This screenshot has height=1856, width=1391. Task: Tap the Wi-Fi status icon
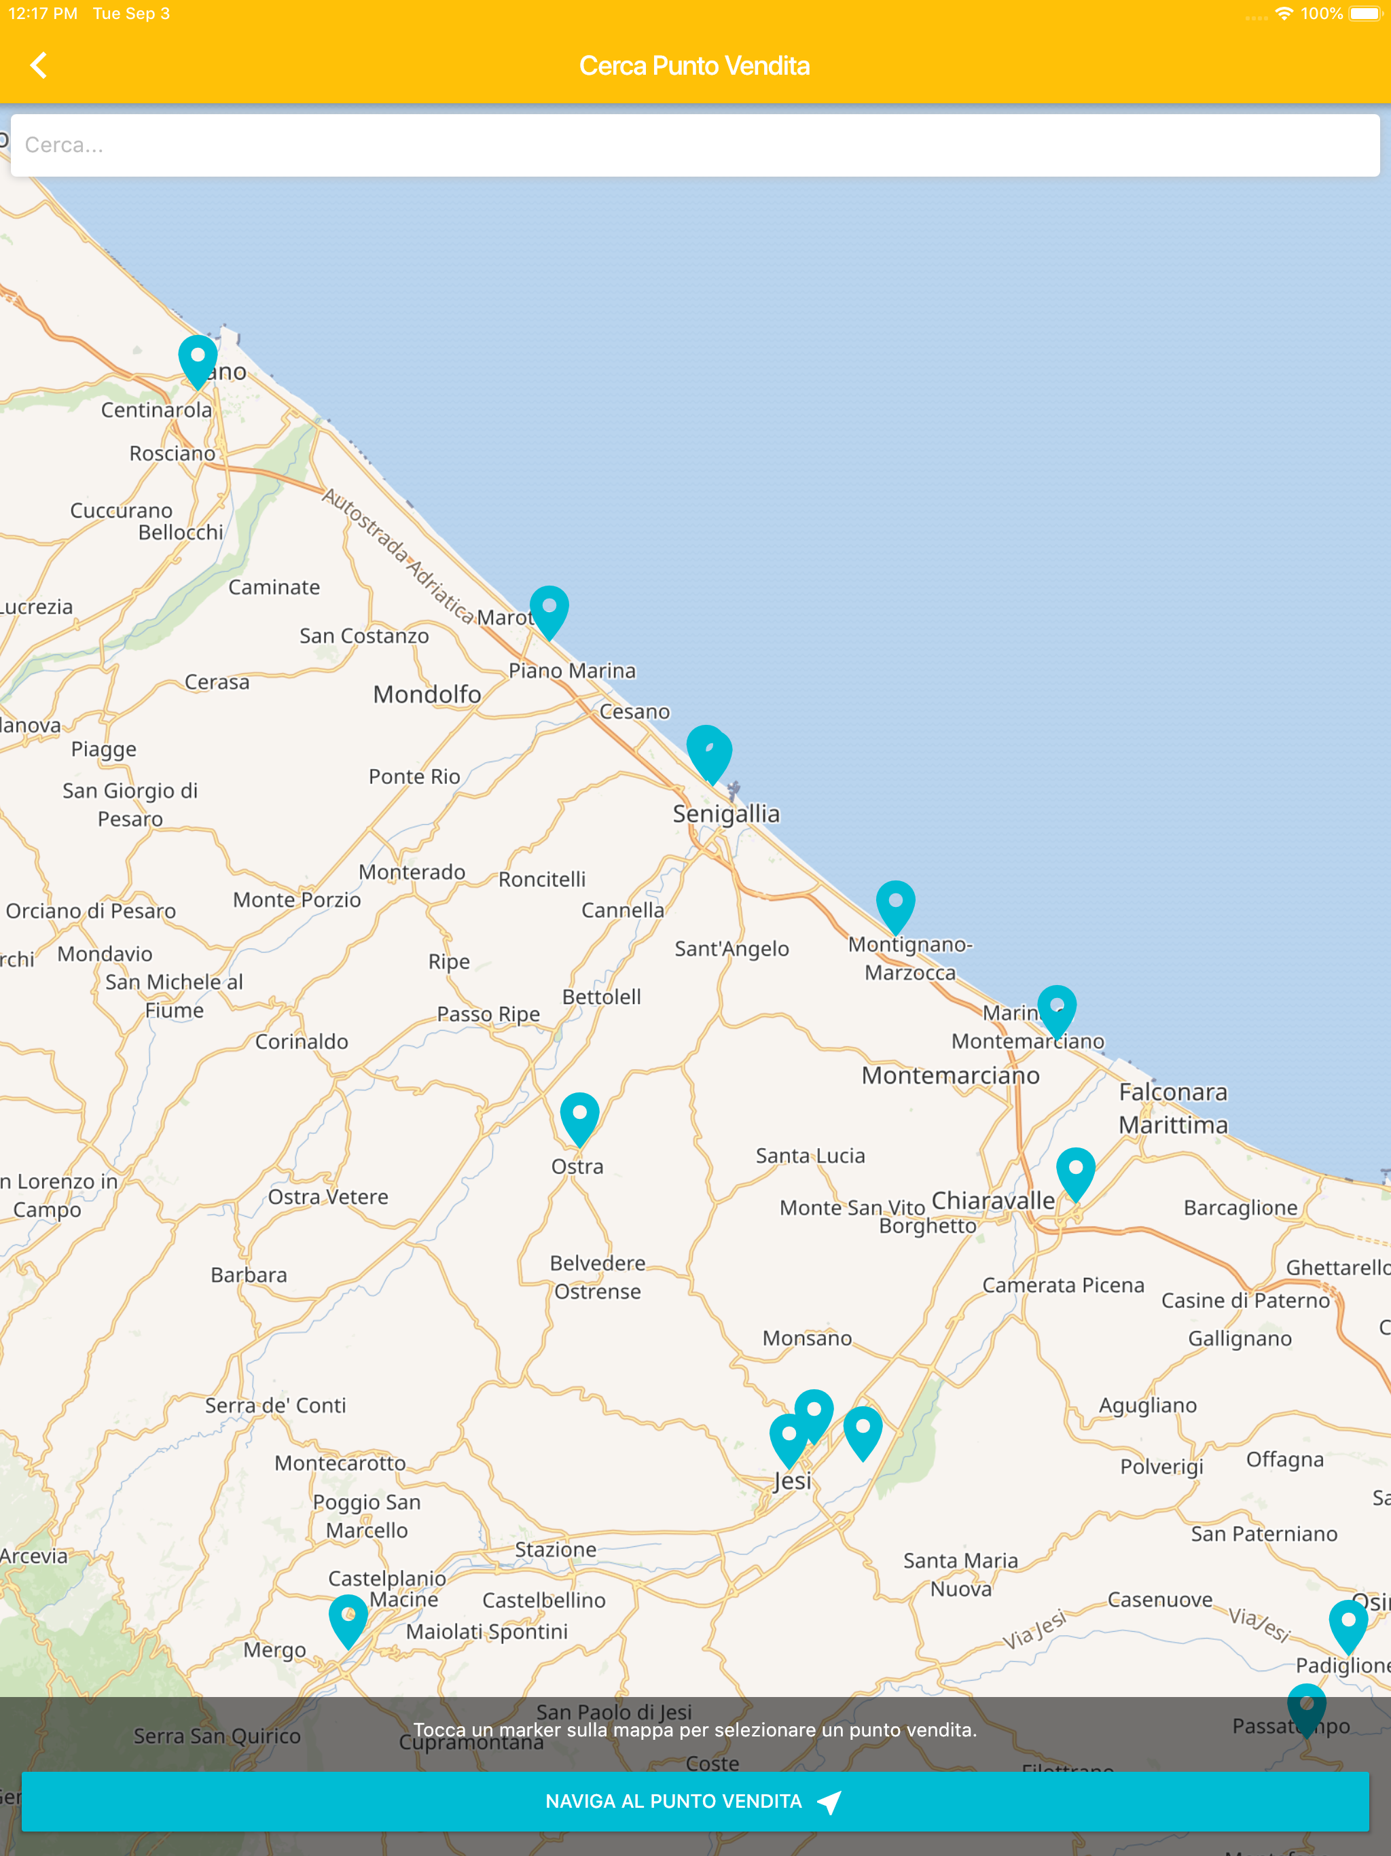click(1284, 14)
